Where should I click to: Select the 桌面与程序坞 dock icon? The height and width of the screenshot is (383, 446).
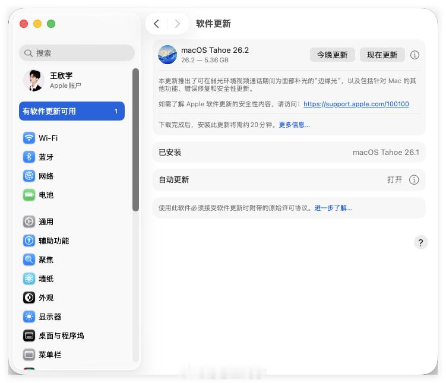29,336
